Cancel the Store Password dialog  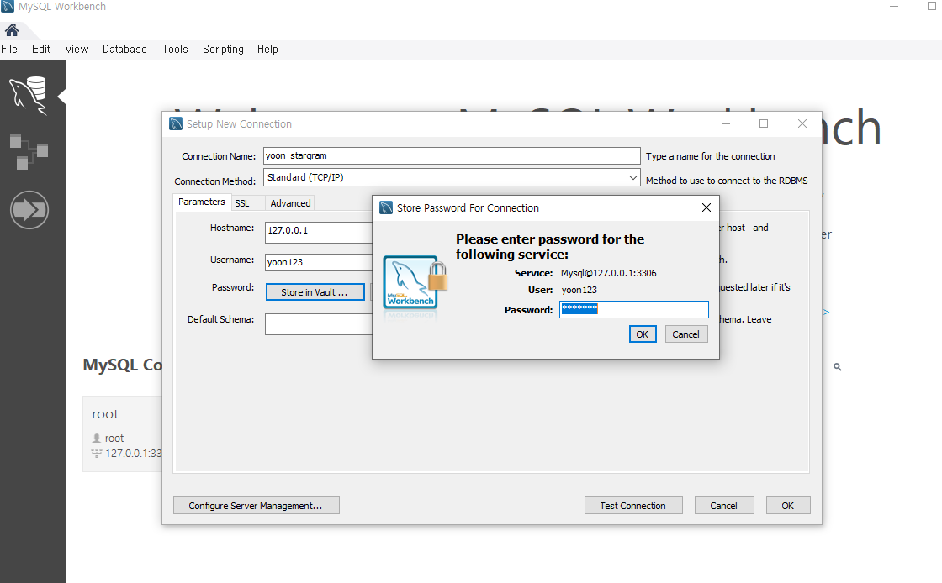[x=686, y=334]
